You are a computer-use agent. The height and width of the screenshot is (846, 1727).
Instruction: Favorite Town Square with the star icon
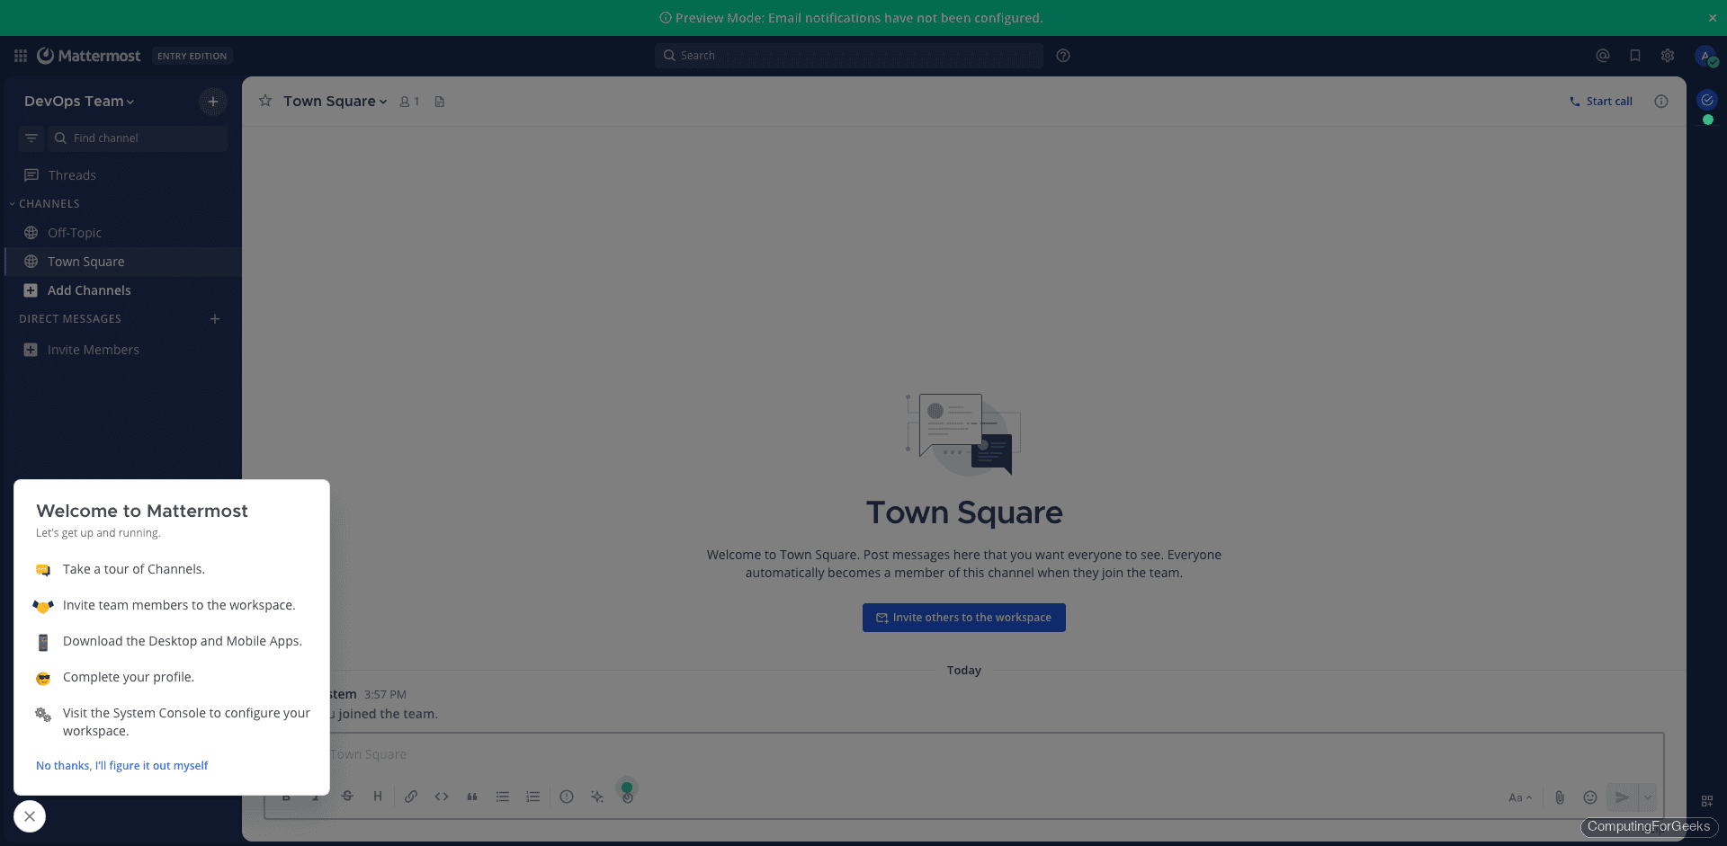(264, 101)
